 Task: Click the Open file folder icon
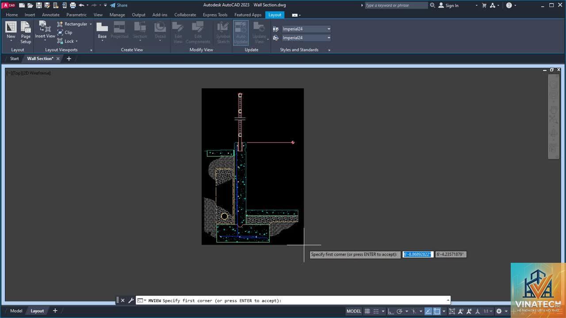coord(30,5)
